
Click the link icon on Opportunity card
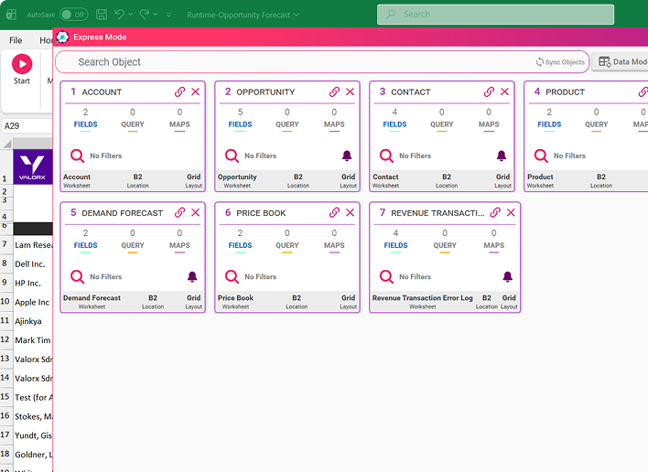(334, 91)
